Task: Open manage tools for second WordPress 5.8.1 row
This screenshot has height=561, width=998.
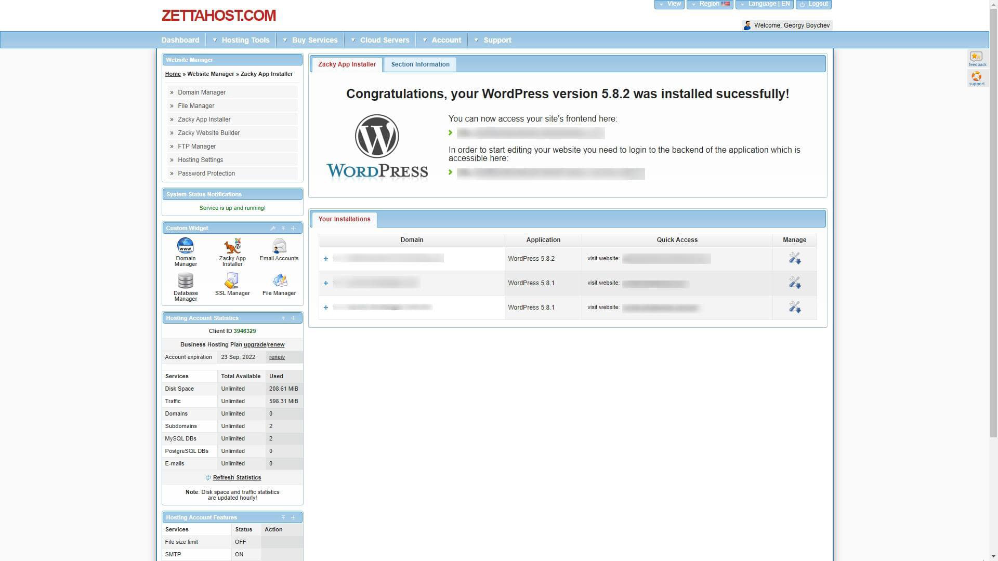Action: (x=795, y=283)
